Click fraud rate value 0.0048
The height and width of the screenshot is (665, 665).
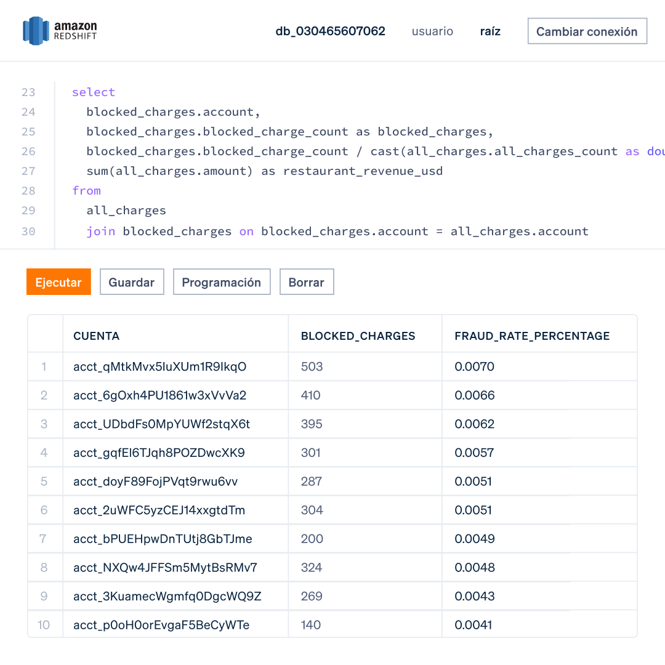pos(474,568)
